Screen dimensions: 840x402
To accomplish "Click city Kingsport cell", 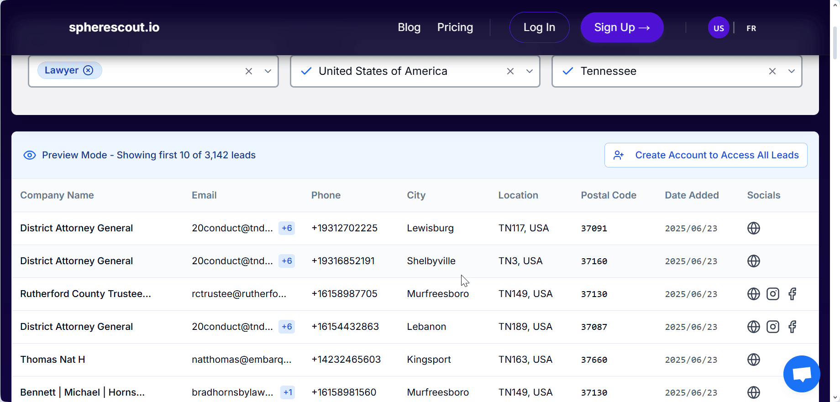I will tap(429, 360).
